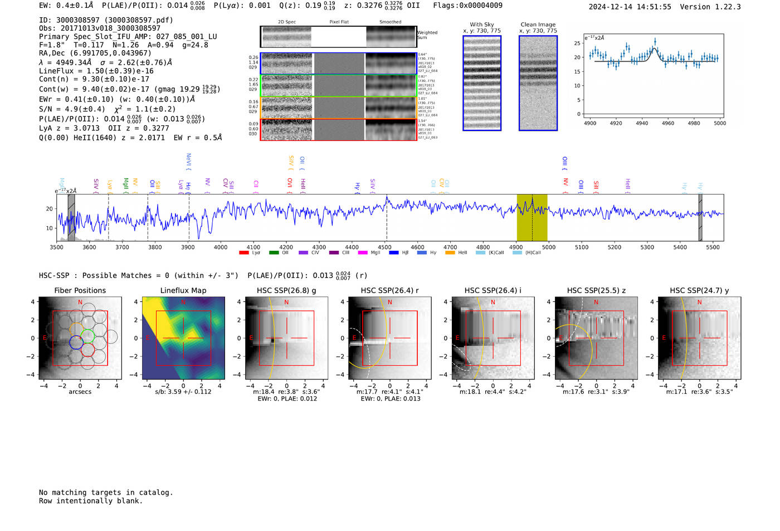
Task: Open the HSC SSP(26.4) i image
Action: [493, 338]
